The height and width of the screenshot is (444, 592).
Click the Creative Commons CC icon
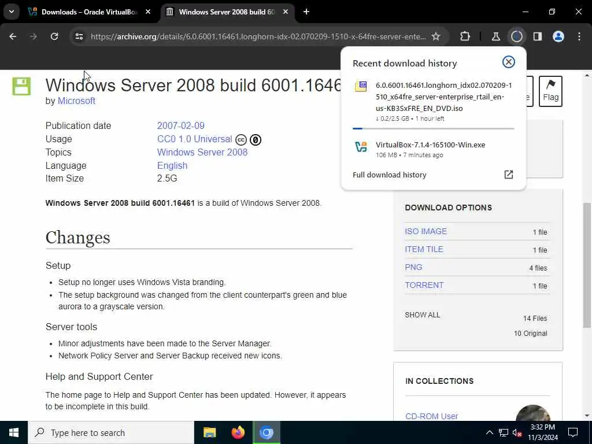[241, 140]
